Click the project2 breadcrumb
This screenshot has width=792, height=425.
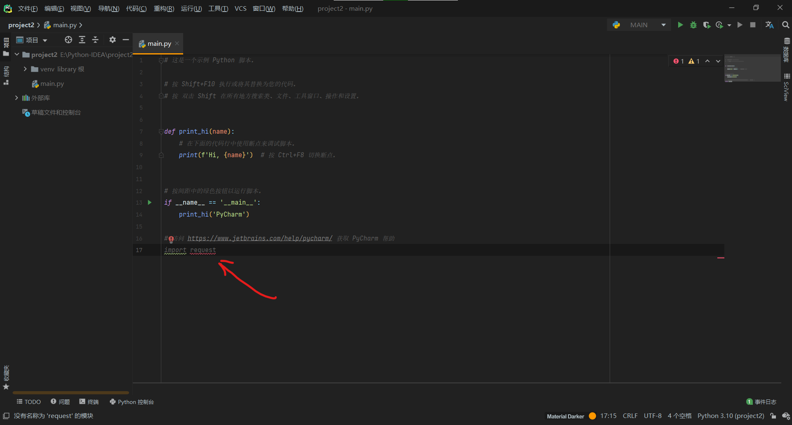(21, 25)
